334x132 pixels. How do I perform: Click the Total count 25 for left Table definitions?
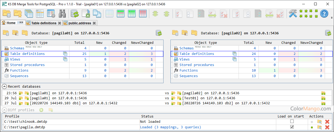click(x=79, y=54)
